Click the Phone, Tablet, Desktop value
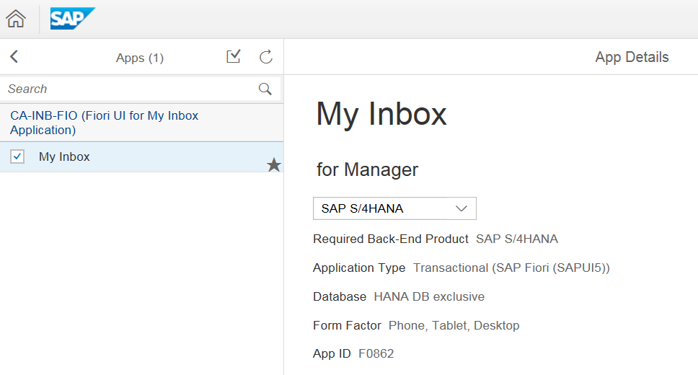This screenshot has width=698, height=375. tap(454, 325)
